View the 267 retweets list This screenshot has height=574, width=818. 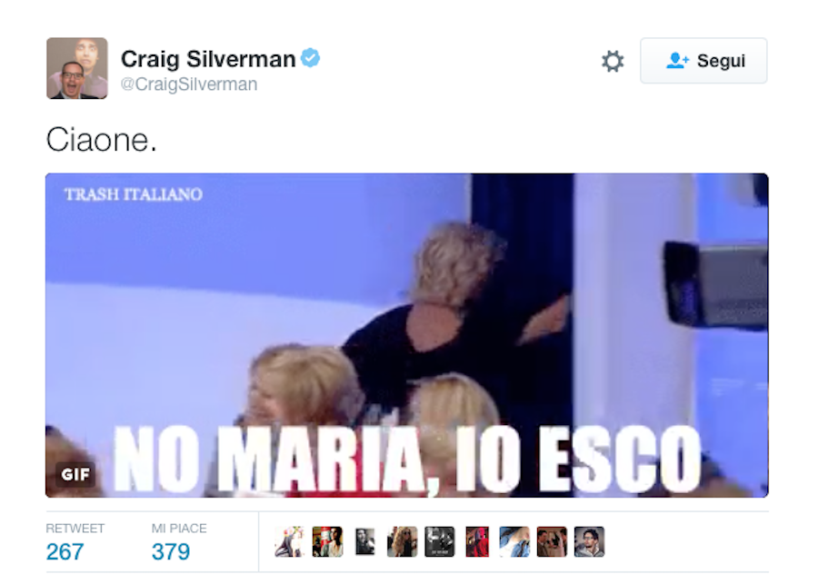(65, 551)
